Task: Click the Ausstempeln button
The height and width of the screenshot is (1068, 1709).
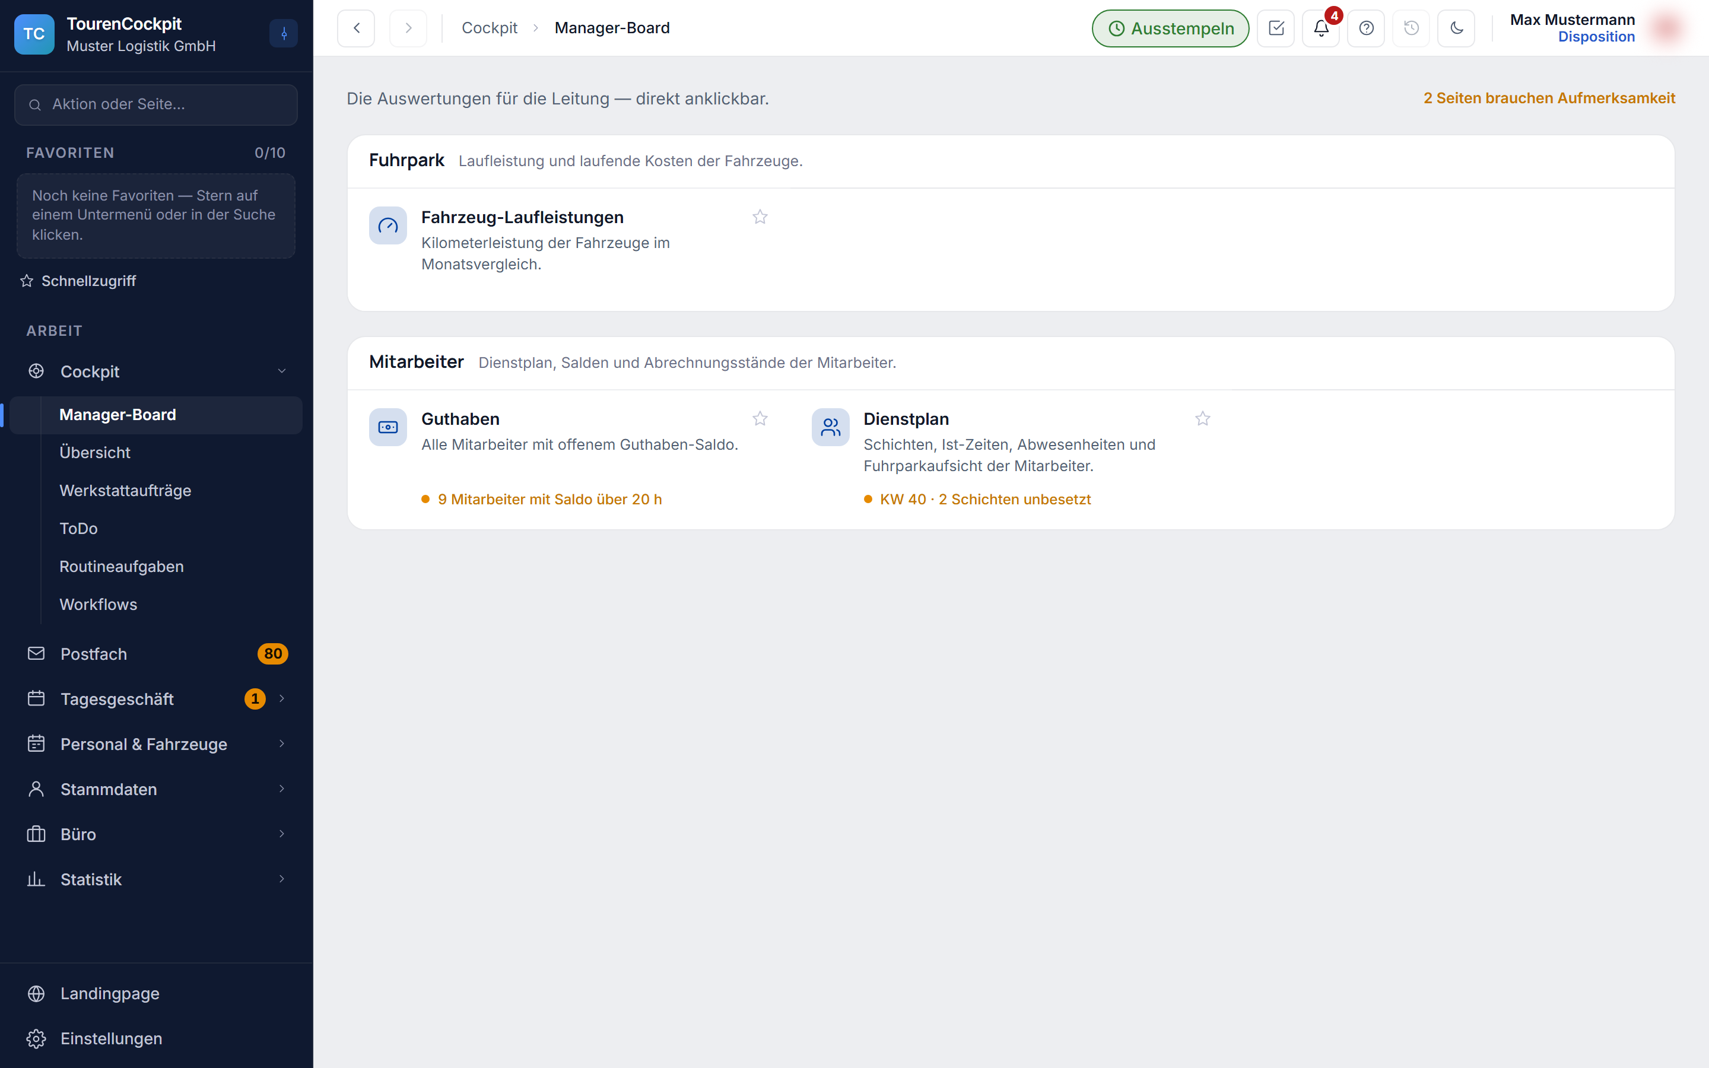Action: point(1170,28)
